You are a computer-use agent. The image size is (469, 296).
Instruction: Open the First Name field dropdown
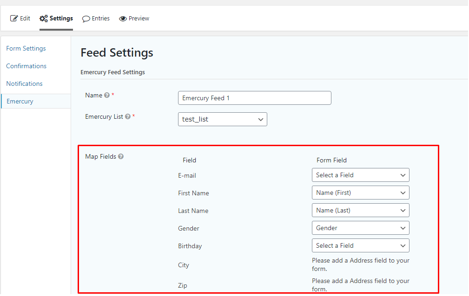360,193
